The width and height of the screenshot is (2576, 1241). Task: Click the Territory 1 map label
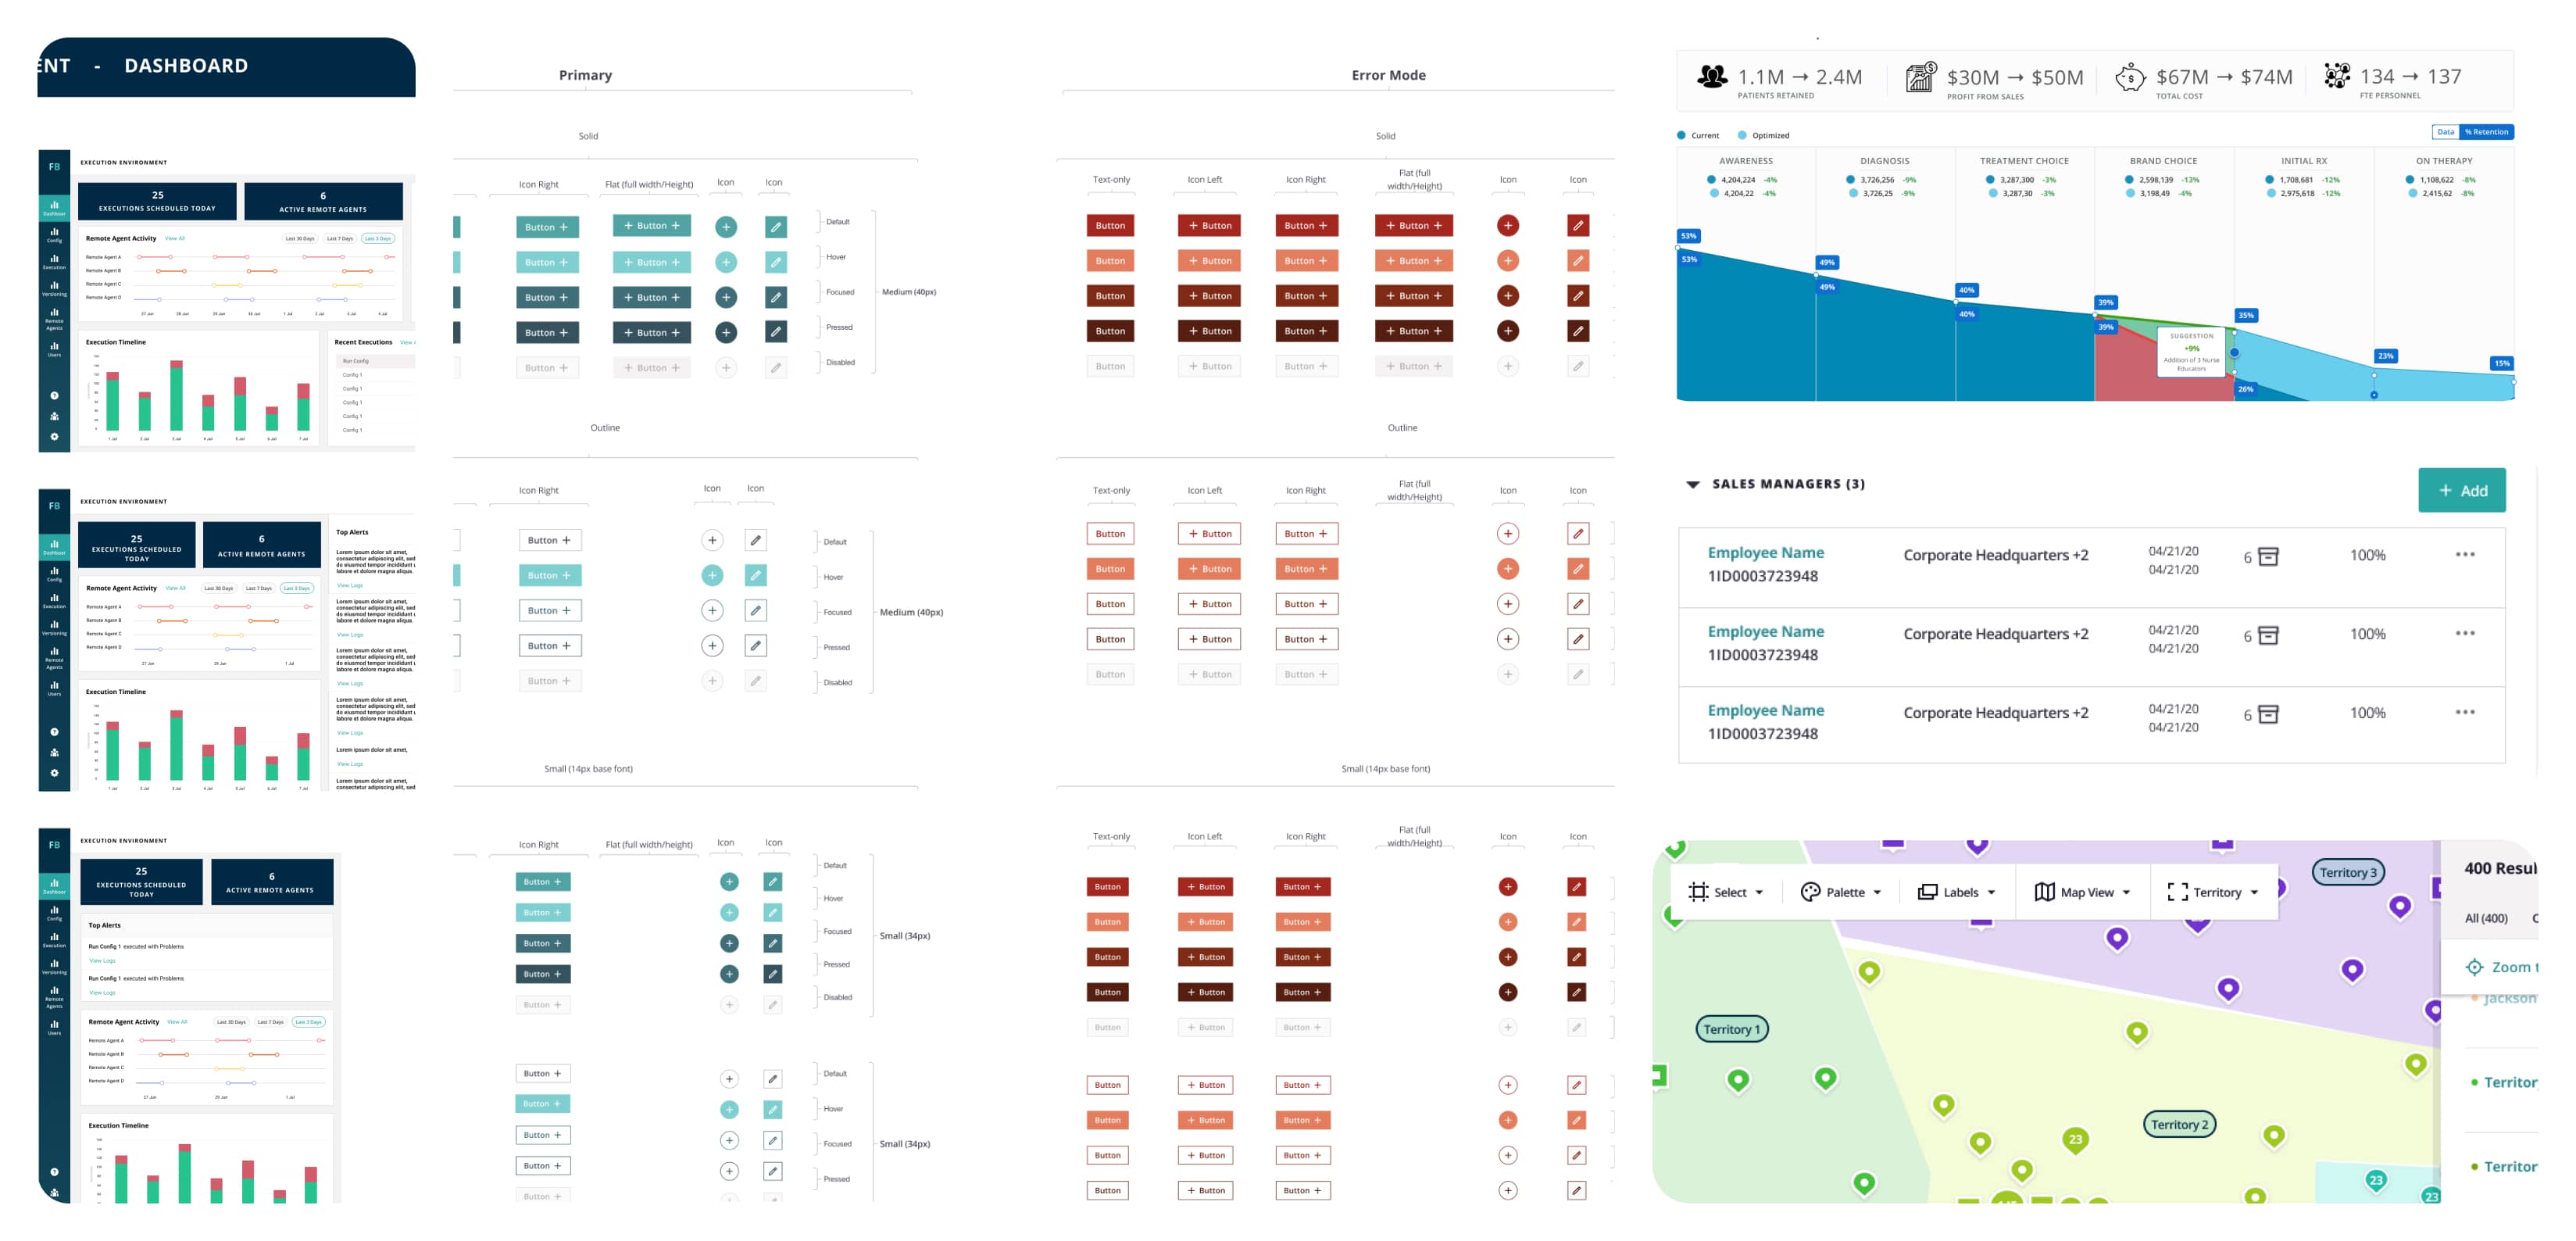[x=1731, y=1029]
